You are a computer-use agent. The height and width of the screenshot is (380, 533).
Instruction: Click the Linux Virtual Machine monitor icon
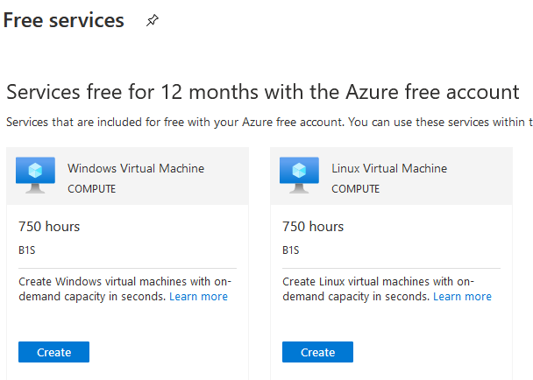tap(299, 175)
